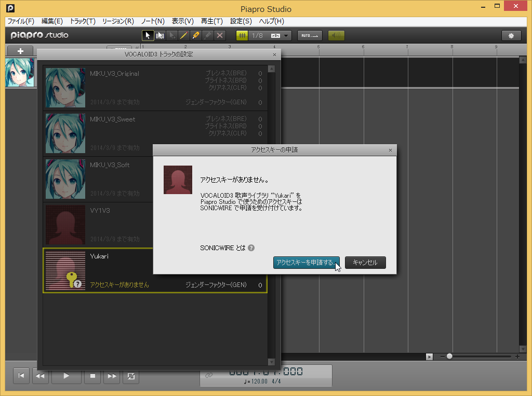532x396 pixels.
Task: Open the 設定(S) menu
Action: coord(241,21)
